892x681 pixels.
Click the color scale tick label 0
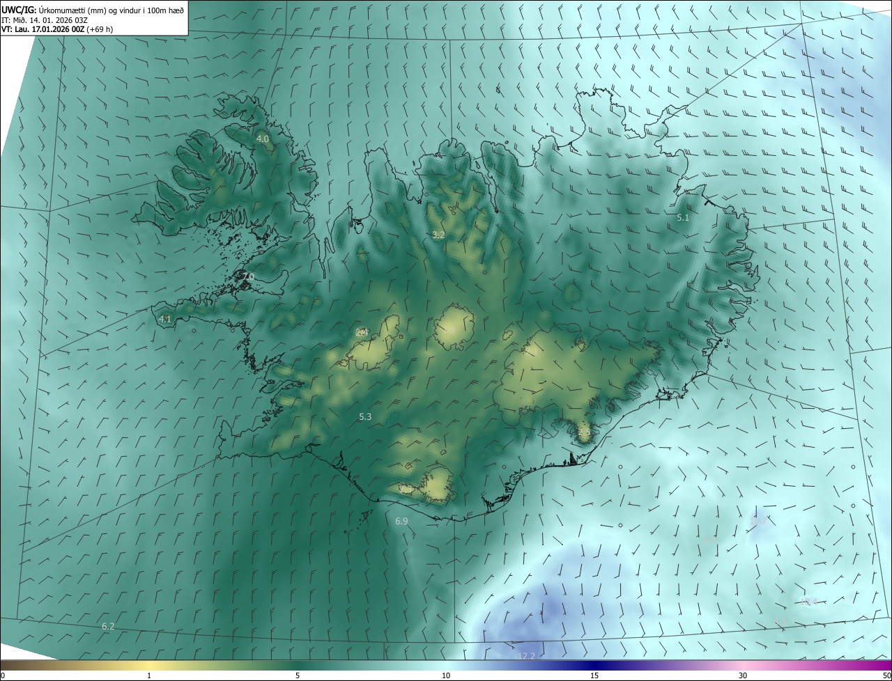[3, 675]
